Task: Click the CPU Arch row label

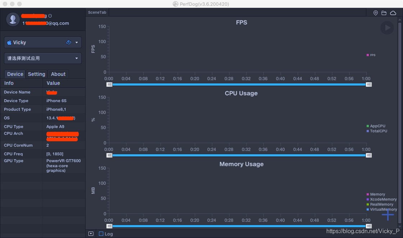Action: 13,133
